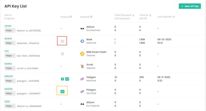Expand https dropdown for key 998787
Image resolution: width=206 pixels, height=111 pixels.
[x=10, y=81]
